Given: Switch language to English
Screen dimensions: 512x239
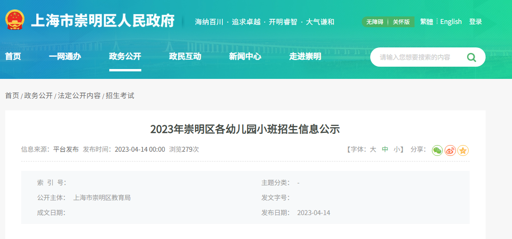Looking at the screenshot, I should click(x=451, y=22).
